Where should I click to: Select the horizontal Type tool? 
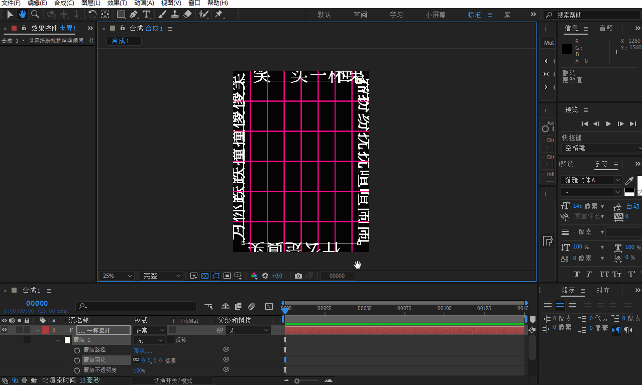(x=146, y=15)
